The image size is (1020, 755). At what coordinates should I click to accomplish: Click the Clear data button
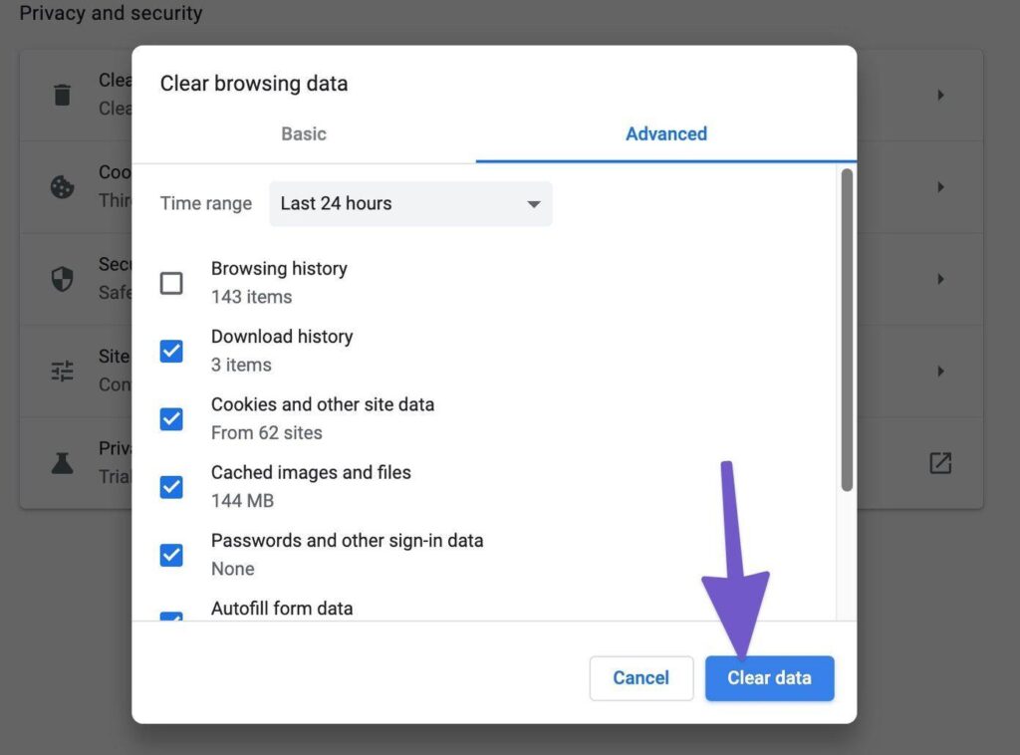pos(769,678)
